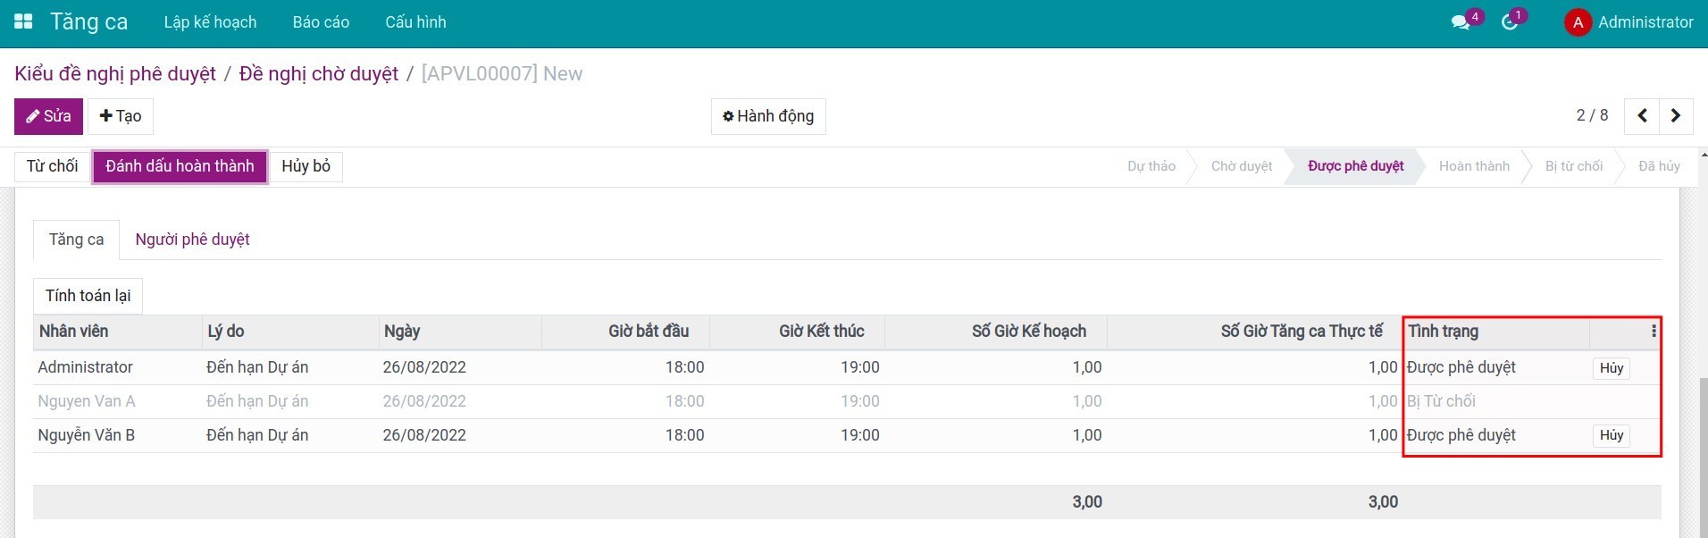
Task: Click the Administrator avatar icon
Action: 1578,22
